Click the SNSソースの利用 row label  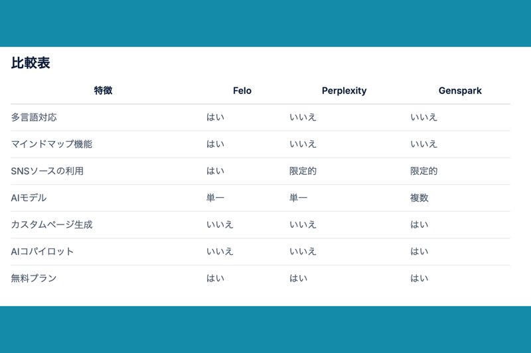click(47, 171)
